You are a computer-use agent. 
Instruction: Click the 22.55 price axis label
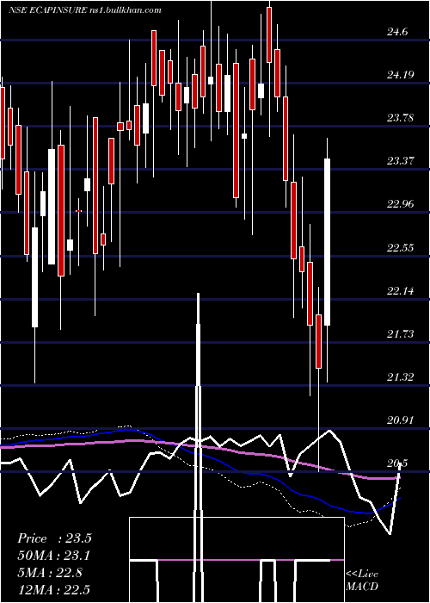click(x=401, y=248)
